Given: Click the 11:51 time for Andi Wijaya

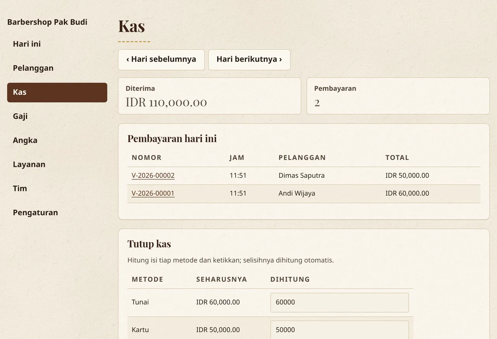Looking at the screenshot, I should click(238, 193).
